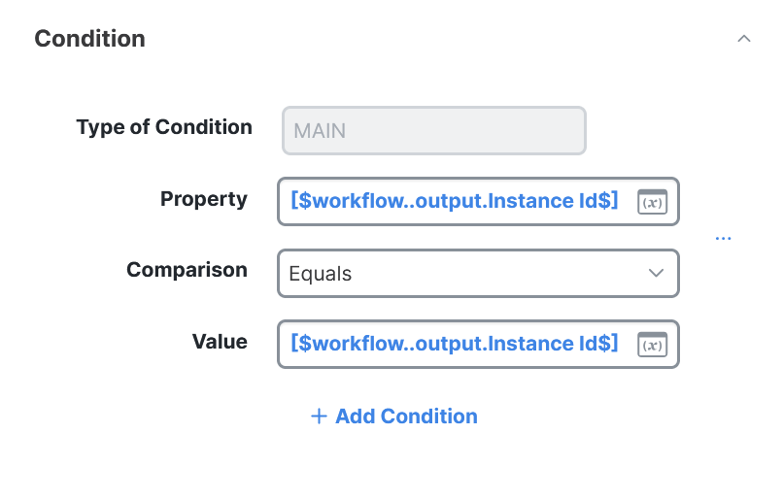Select the workflow Instance Id token in Value
Viewport: 783px width, 500px height.
tap(454, 344)
